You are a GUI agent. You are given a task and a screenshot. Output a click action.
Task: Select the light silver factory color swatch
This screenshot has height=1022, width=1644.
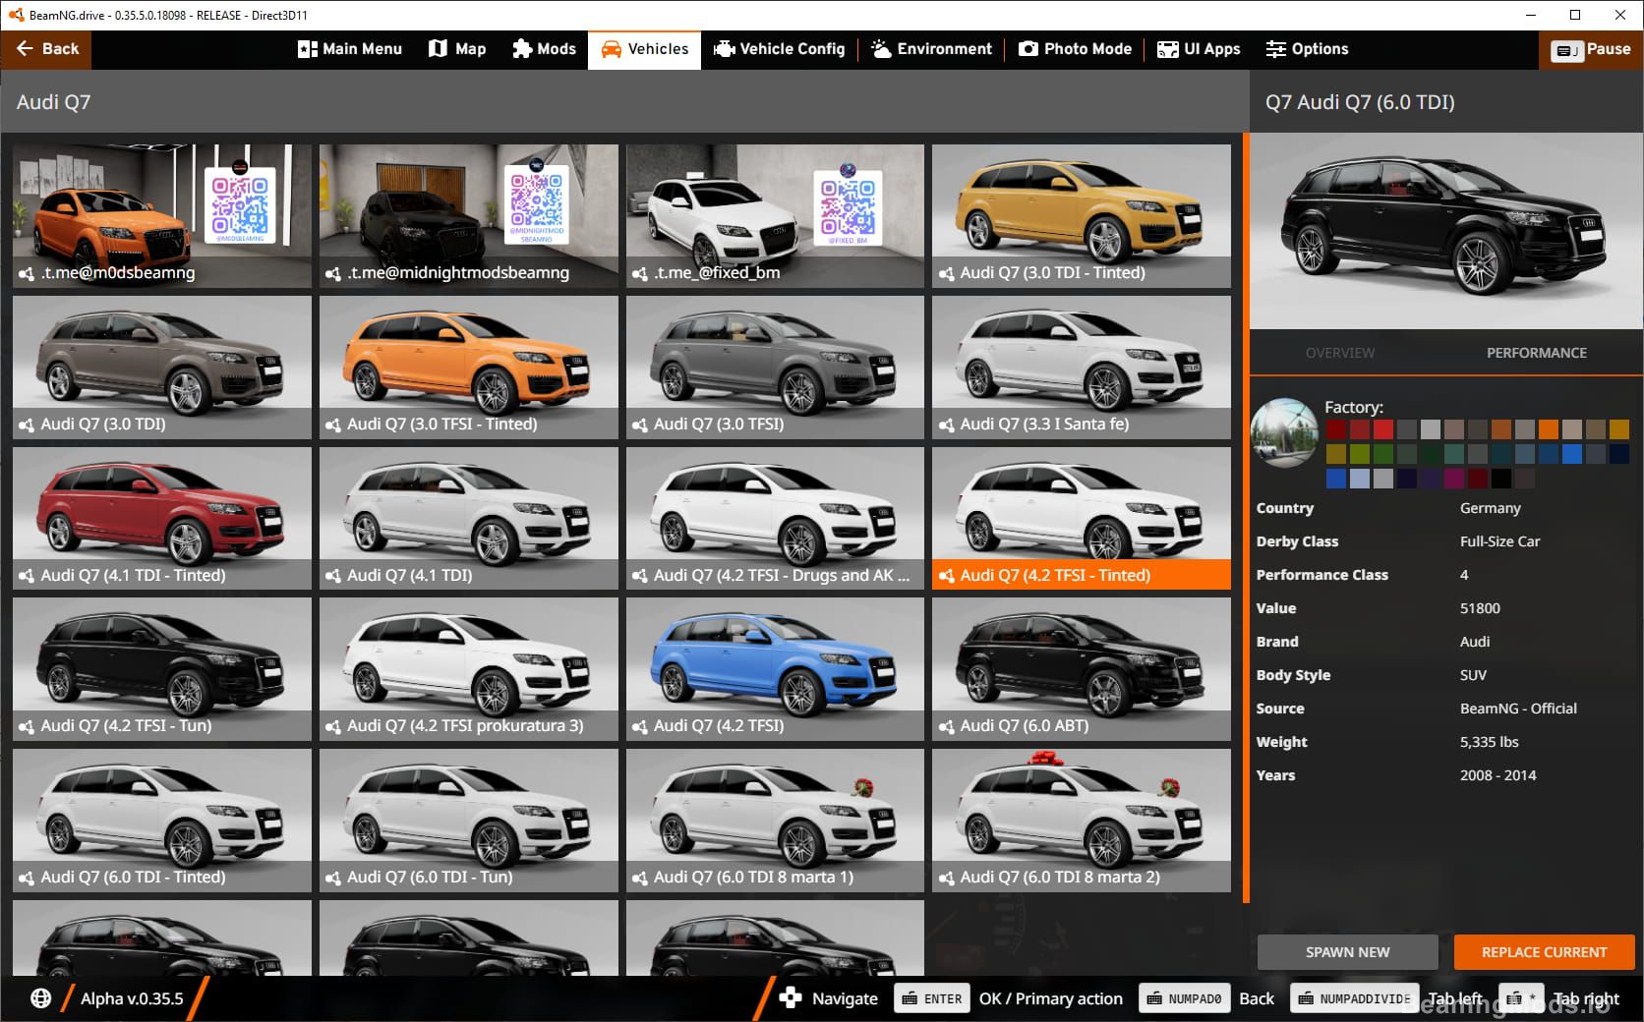point(1431,429)
